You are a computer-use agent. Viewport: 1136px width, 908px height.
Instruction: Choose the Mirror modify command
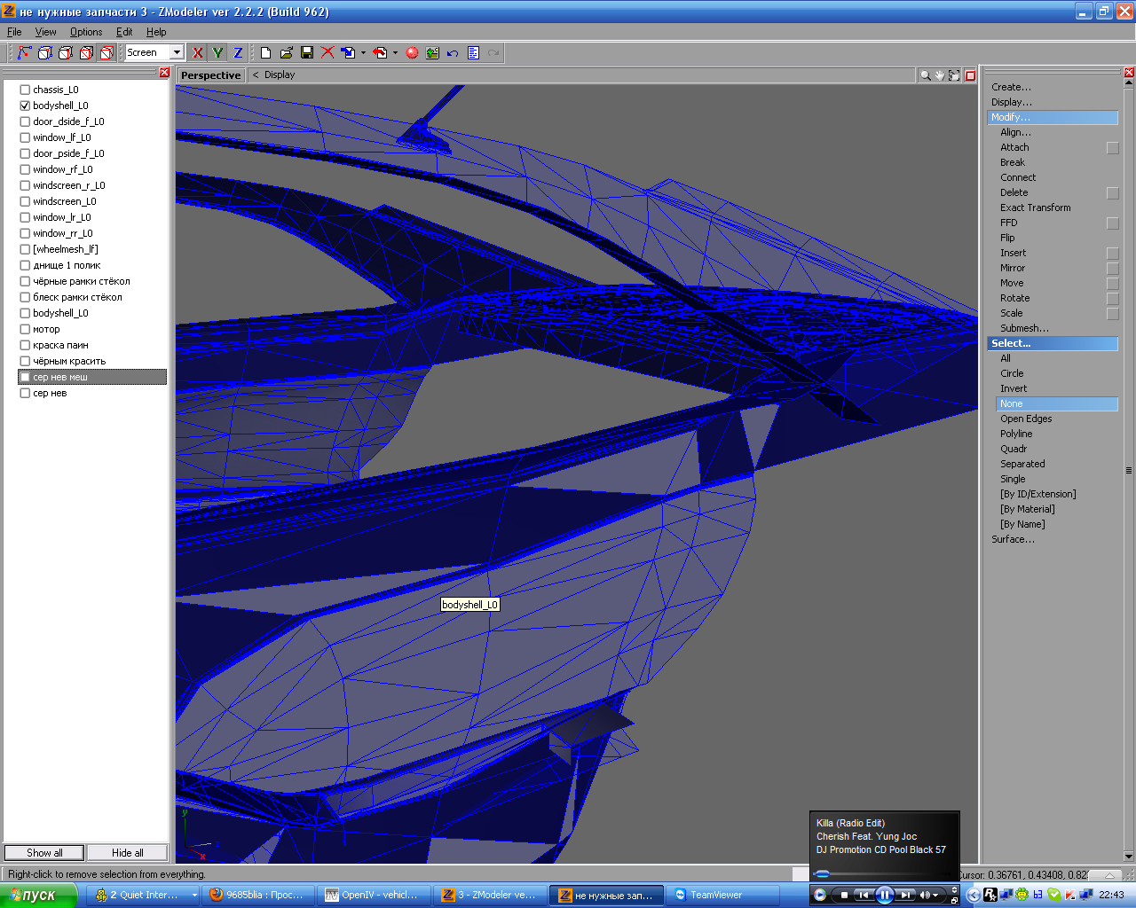tap(1013, 268)
